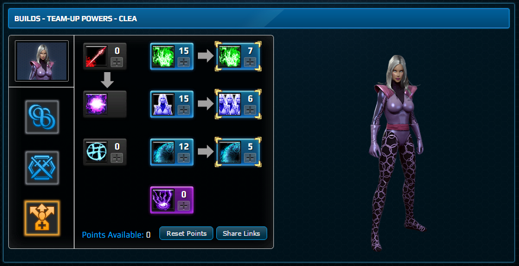Select the orange team-up powers tab
The height and width of the screenshot is (266, 519).
(41, 218)
